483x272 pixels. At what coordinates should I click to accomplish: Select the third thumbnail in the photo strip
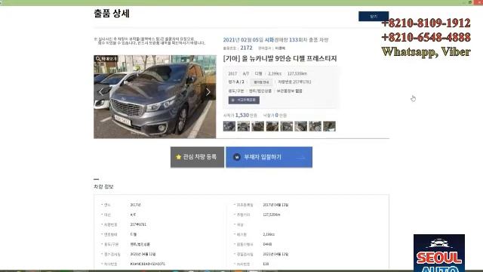[258, 126]
